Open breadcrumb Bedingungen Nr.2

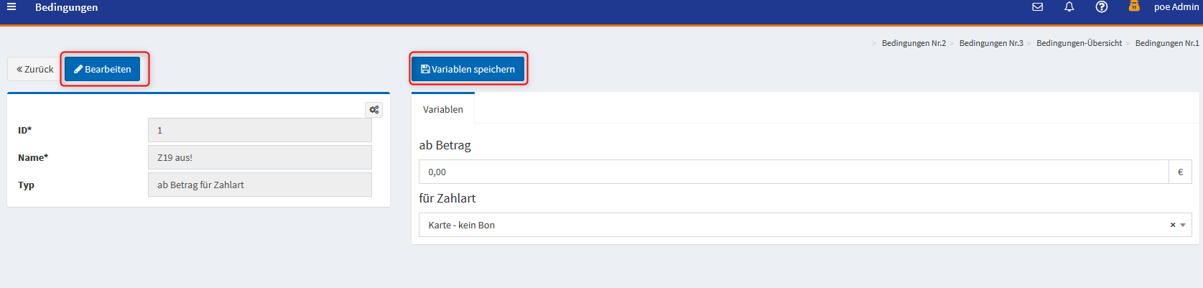coord(914,43)
